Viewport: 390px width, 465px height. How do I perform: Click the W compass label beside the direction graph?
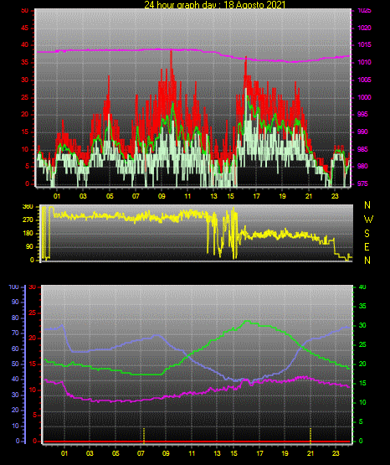(x=368, y=220)
